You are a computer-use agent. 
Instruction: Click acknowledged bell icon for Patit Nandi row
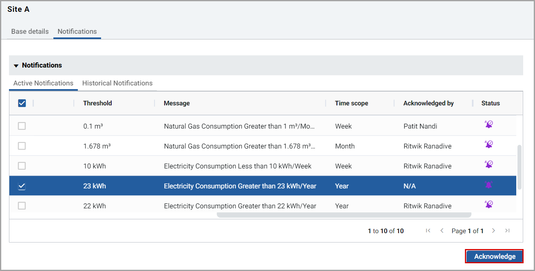[489, 125]
